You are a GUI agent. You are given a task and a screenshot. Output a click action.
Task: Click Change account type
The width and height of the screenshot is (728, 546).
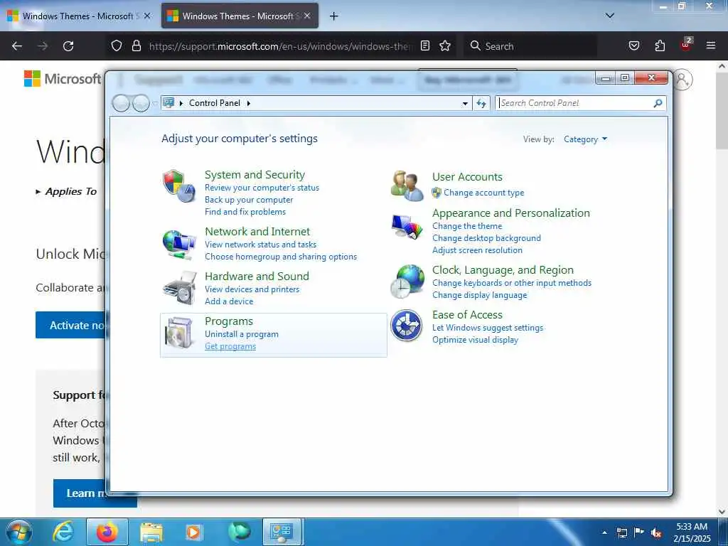pos(483,192)
